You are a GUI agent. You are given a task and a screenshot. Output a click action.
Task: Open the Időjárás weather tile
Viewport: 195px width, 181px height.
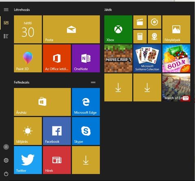28,131
